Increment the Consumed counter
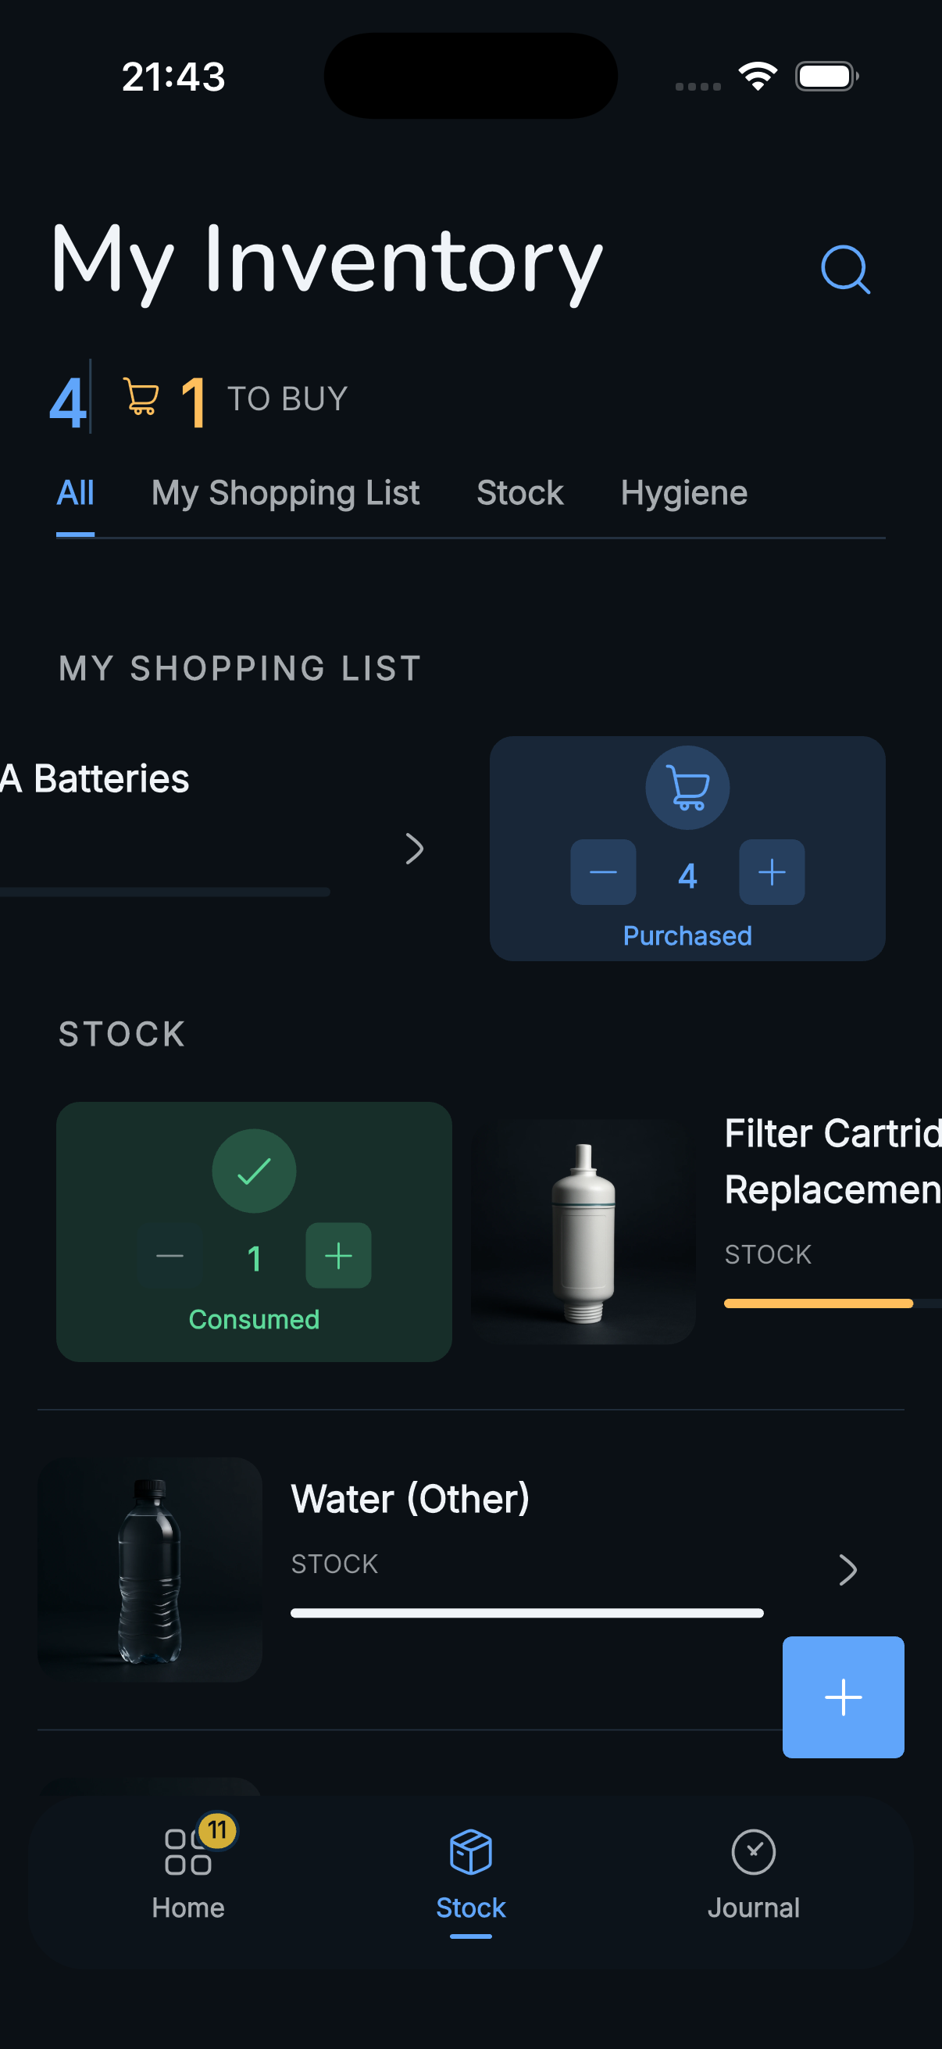Screen dimensions: 942x2049 click(338, 1256)
